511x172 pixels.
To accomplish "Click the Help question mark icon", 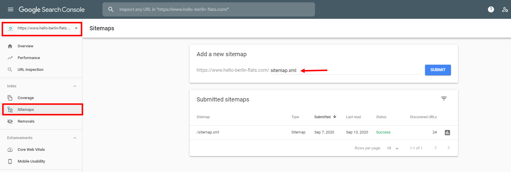I will tap(491, 9).
